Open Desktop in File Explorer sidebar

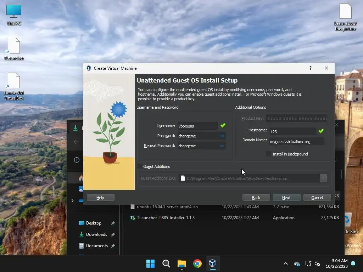pyautogui.click(x=94, y=223)
